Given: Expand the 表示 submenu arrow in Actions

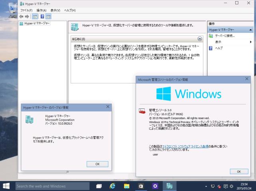Looking at the screenshot, I should pyautogui.click(x=250, y=42).
